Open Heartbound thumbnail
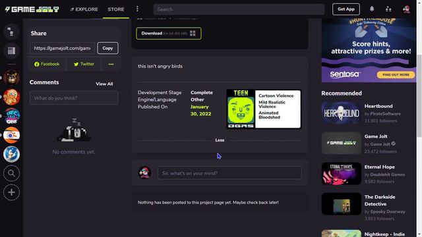The image size is (422, 237). coord(342,113)
